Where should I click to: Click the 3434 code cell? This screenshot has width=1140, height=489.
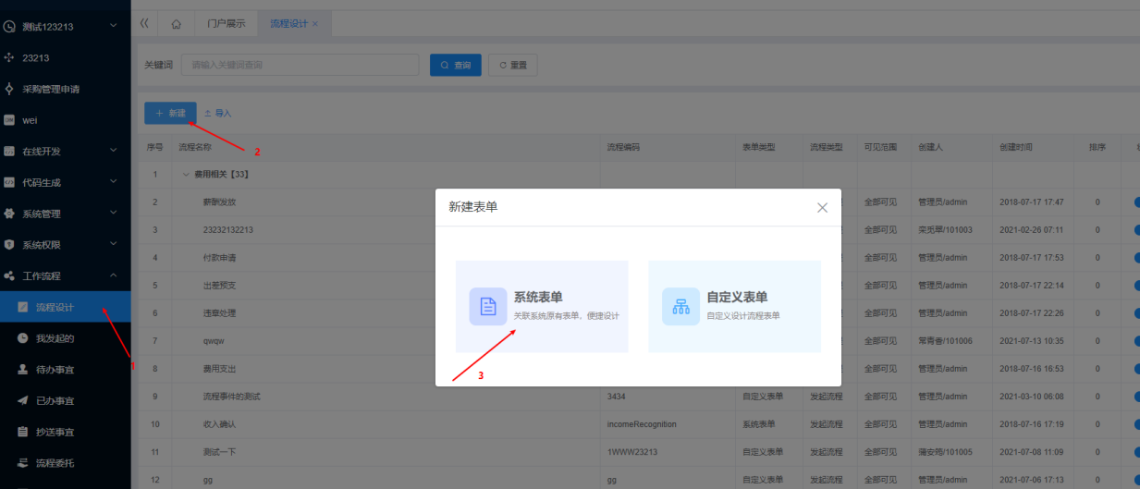[617, 397]
